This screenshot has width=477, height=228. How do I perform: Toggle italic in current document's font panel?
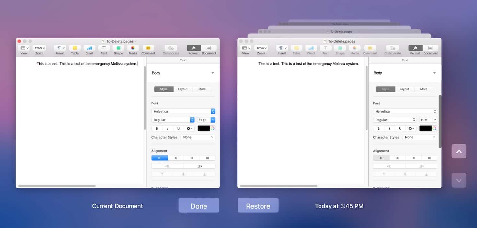click(x=168, y=129)
